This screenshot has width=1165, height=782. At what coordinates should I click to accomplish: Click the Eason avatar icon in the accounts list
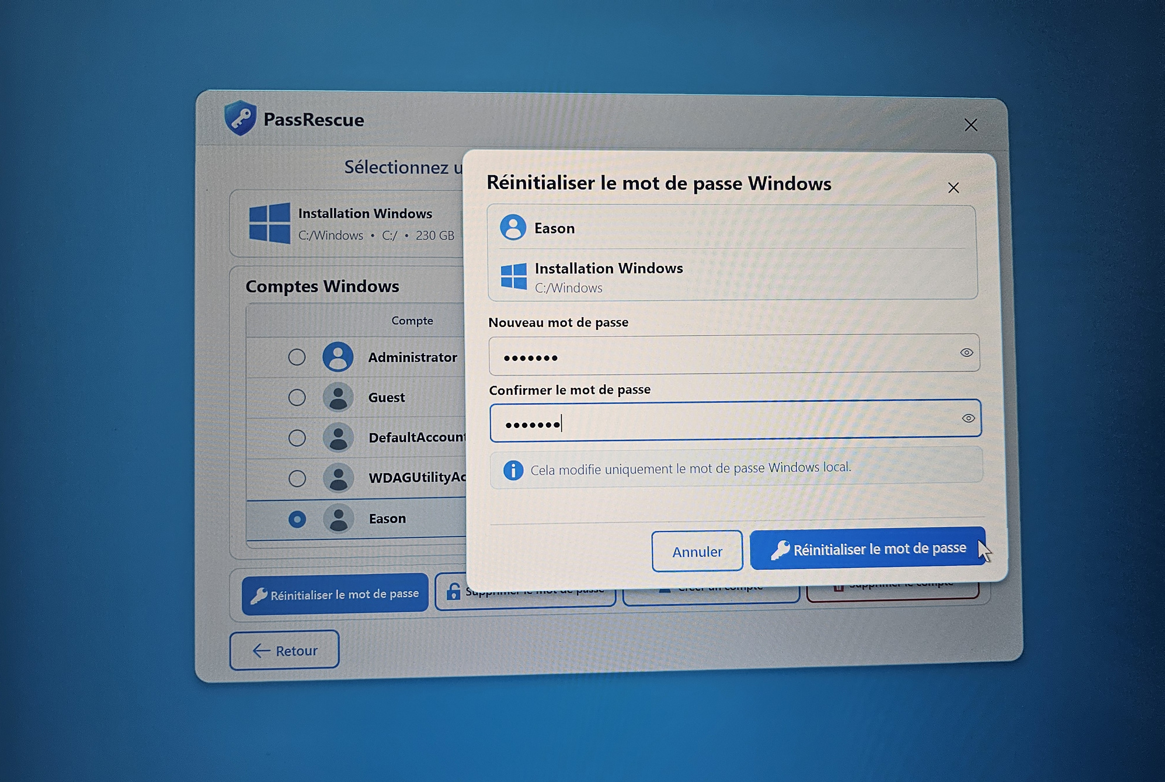pos(339,519)
